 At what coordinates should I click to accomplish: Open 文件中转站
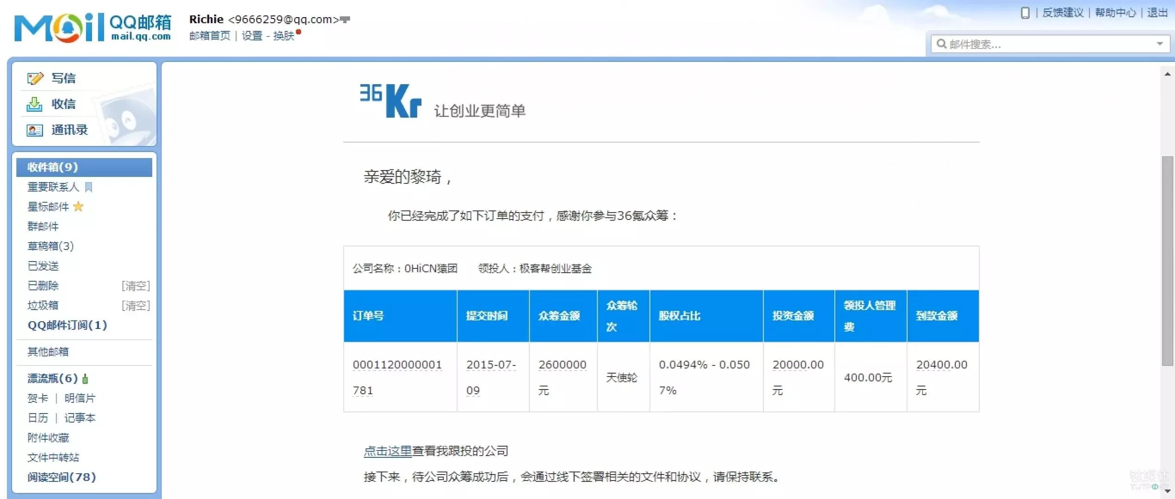53,458
